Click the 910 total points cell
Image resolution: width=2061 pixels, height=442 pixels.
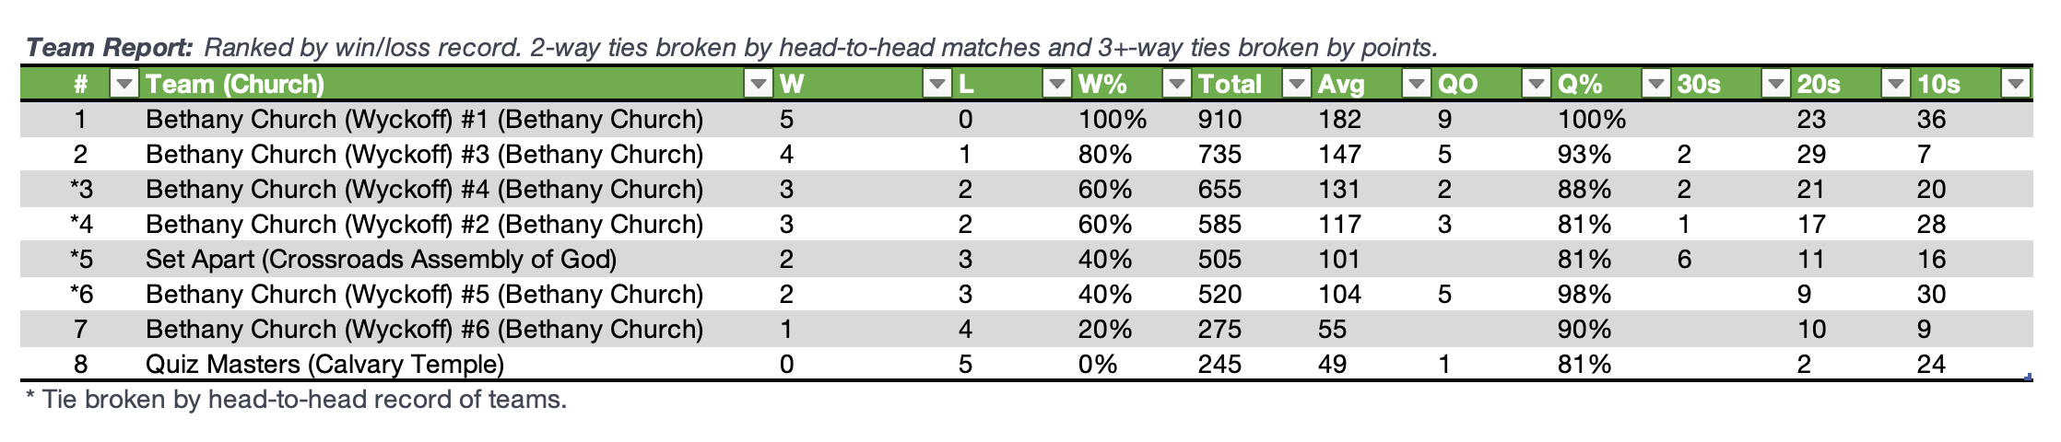1219,120
